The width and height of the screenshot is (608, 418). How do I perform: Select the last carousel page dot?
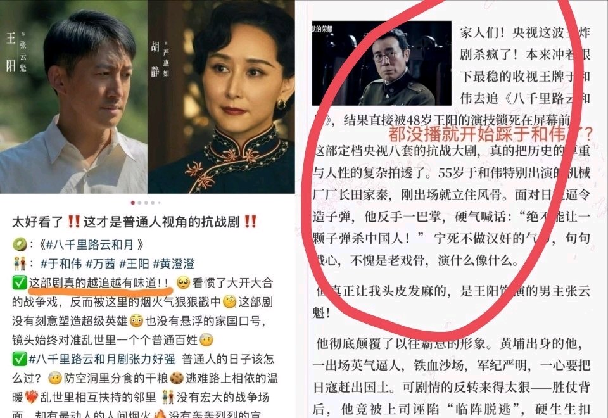(x=159, y=203)
